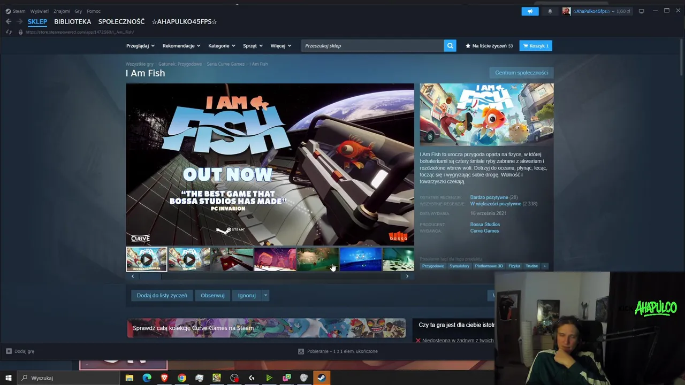This screenshot has height=385, width=685.
Task: Switch to the BIBLIOTEKA tab
Action: [x=73, y=21]
